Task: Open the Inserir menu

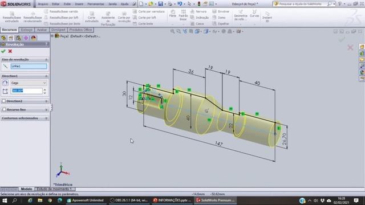Action: 79,4
